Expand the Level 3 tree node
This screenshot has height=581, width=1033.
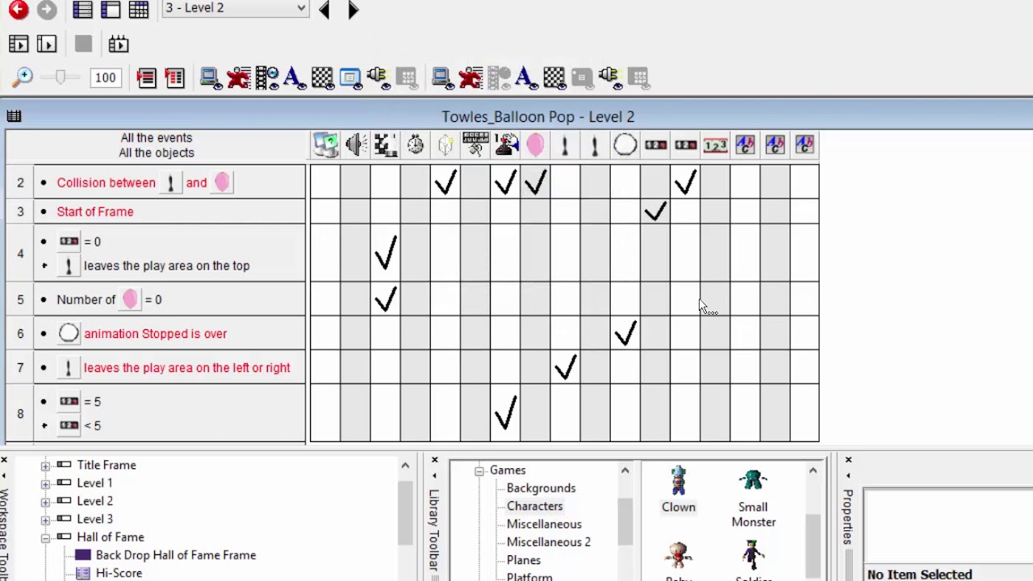(45, 520)
